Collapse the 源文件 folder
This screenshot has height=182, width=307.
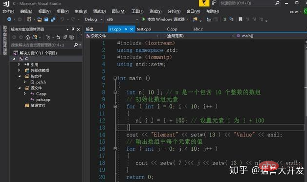19,88
